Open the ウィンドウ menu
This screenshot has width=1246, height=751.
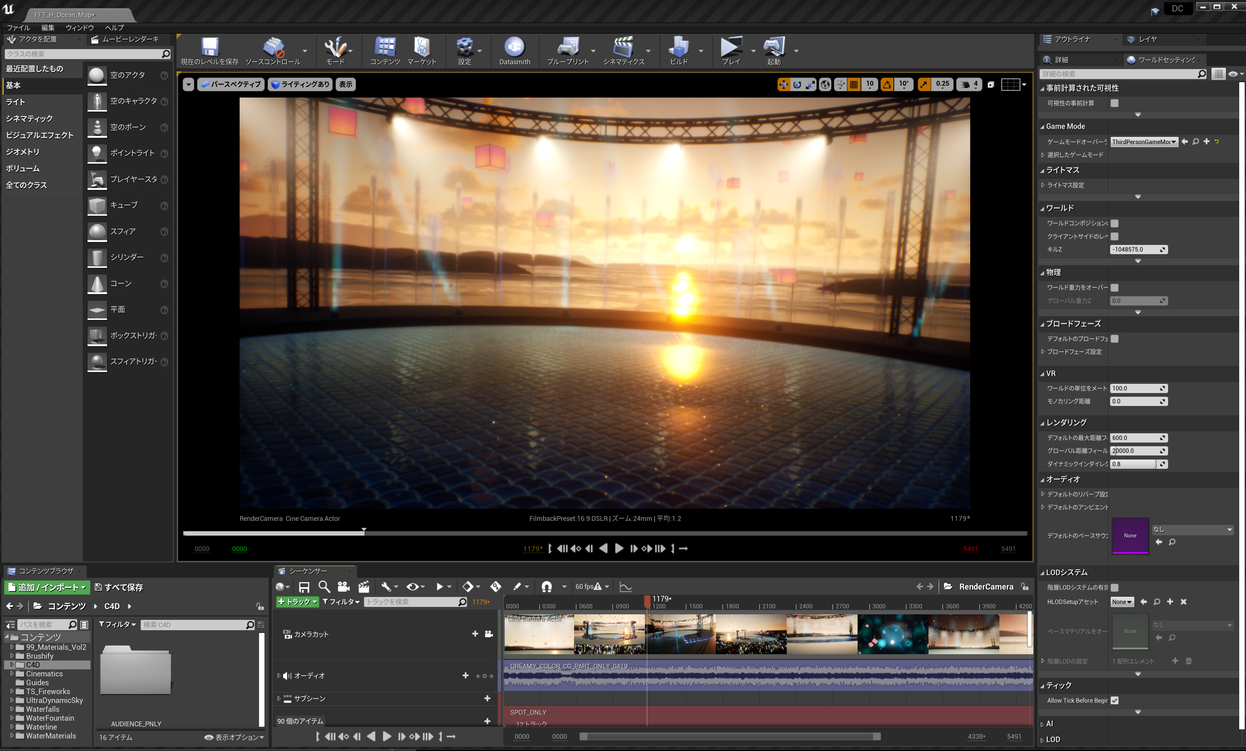point(79,27)
